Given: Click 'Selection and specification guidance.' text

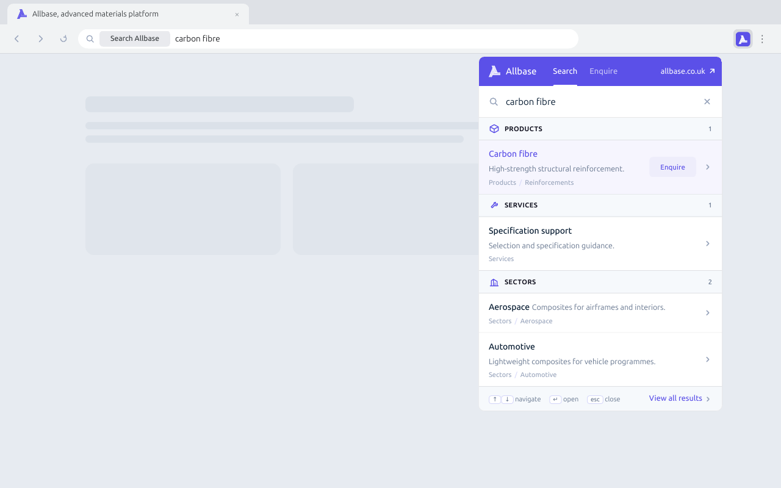Looking at the screenshot, I should pyautogui.click(x=552, y=246).
